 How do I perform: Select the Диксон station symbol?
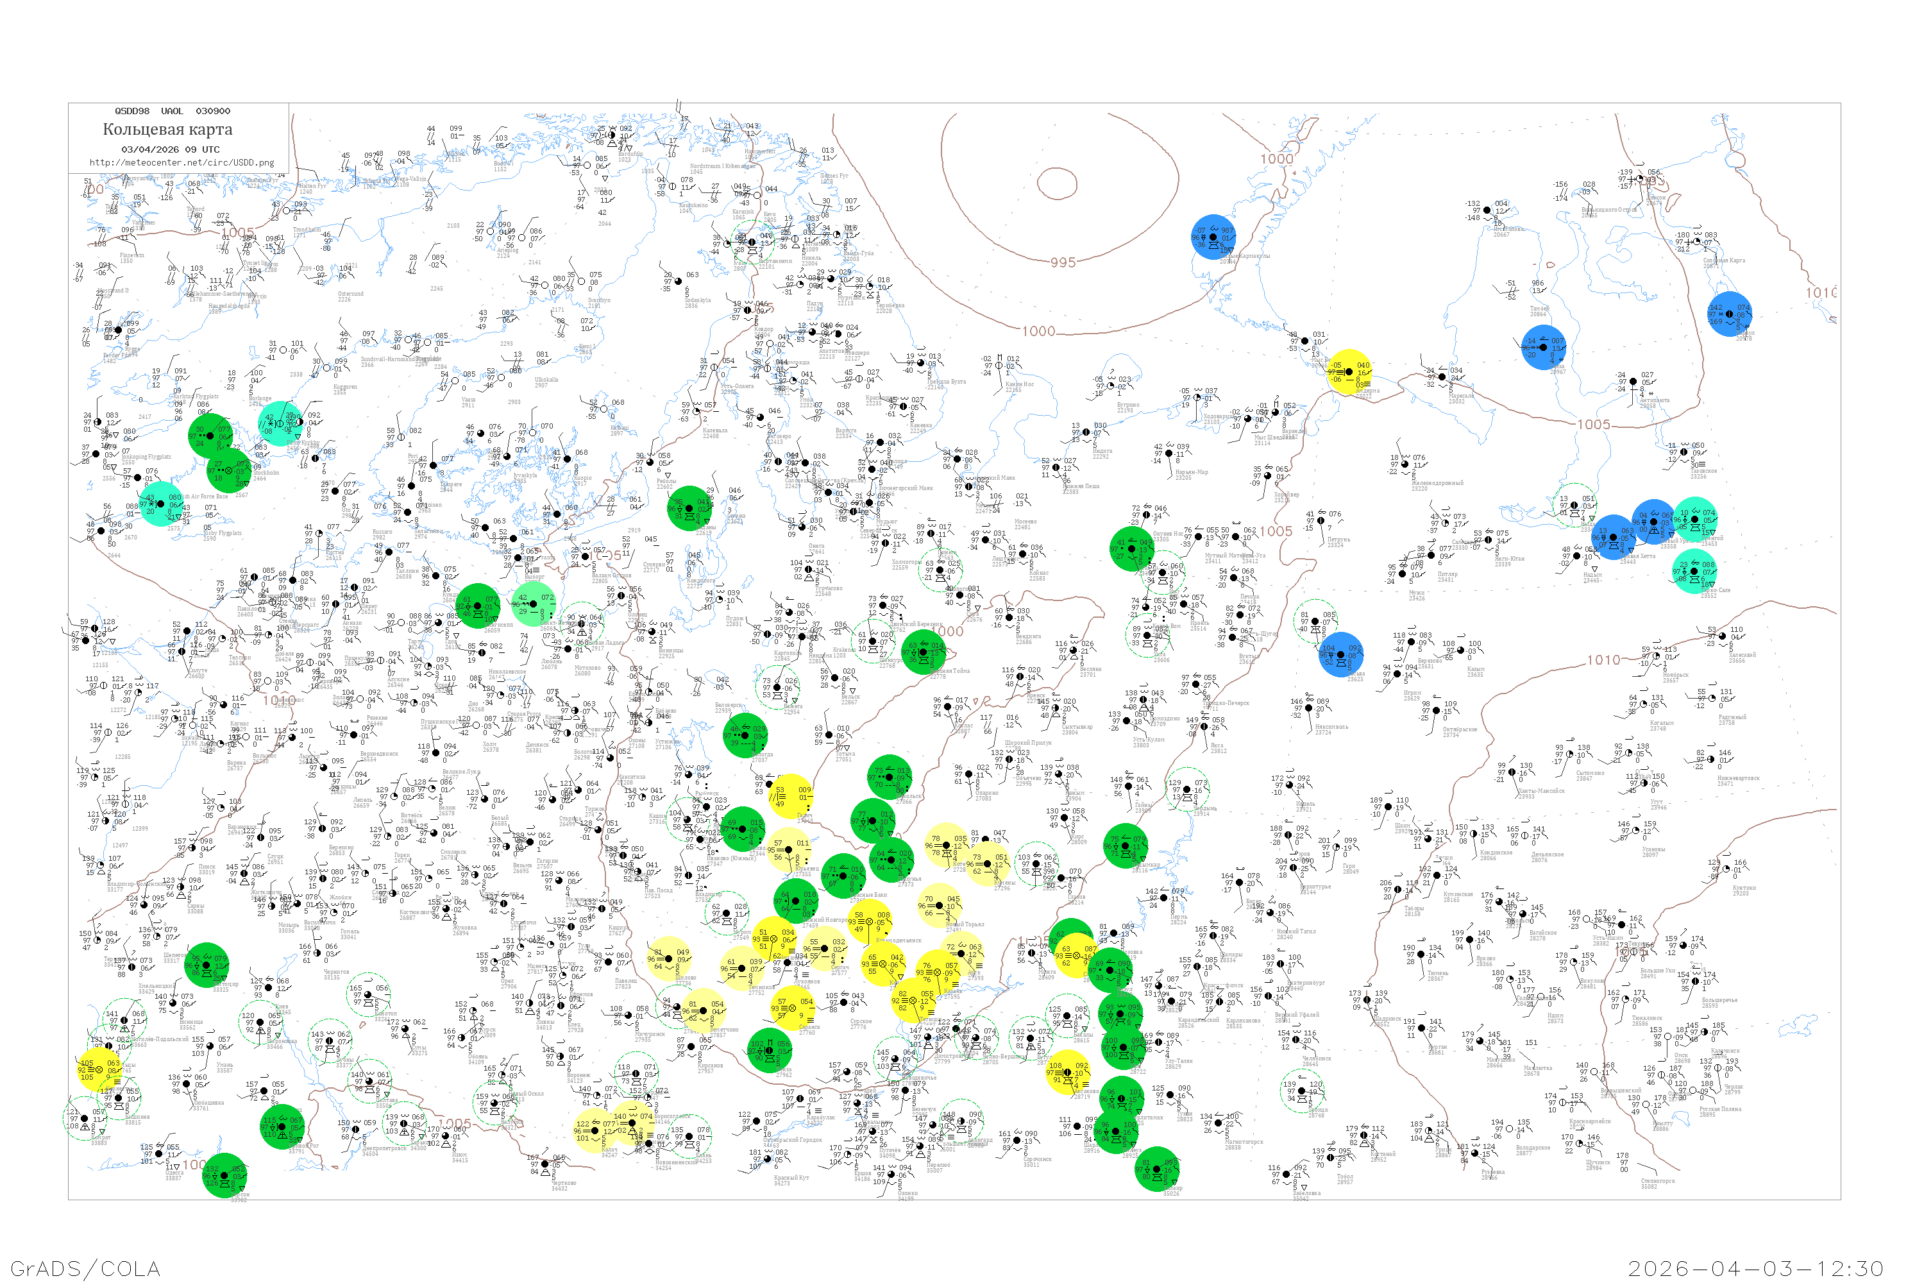[1640, 178]
